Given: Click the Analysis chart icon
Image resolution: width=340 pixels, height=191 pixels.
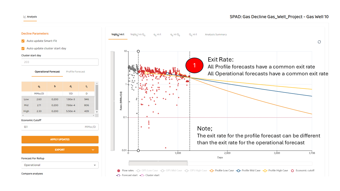Looking at the screenshot, I should point(25,17).
